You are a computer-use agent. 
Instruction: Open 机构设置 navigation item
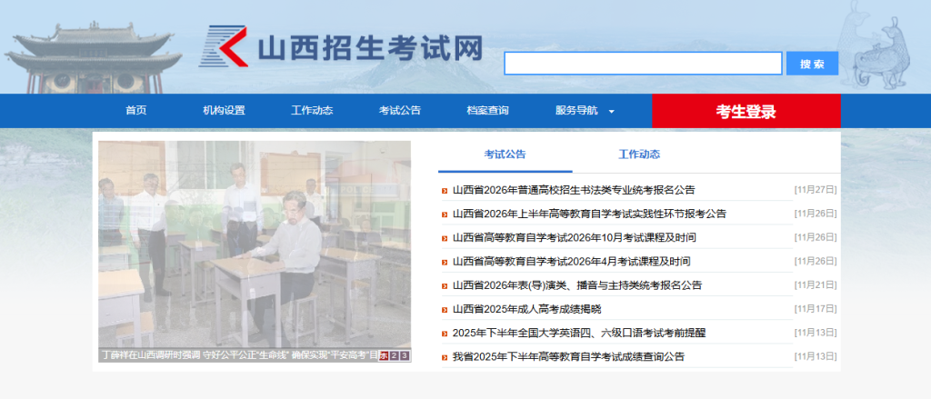coord(224,111)
